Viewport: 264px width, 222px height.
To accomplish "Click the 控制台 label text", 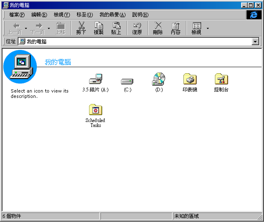I will click(221, 90).
